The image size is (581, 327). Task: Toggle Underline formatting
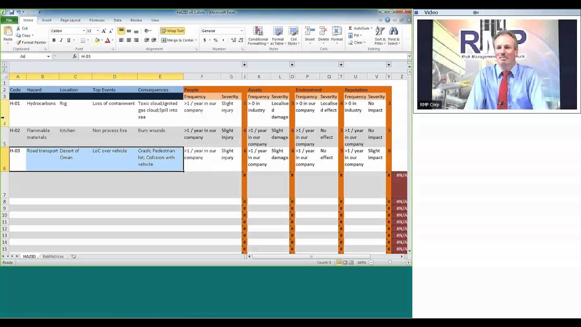pos(69,40)
